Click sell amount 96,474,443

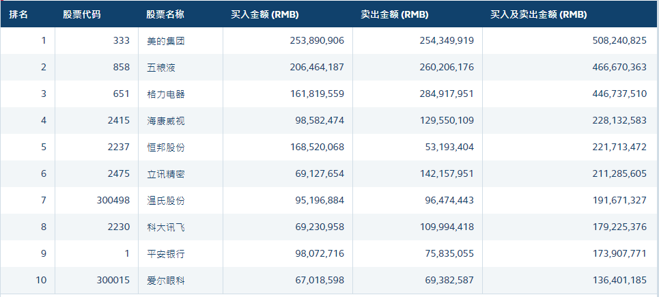(450, 200)
